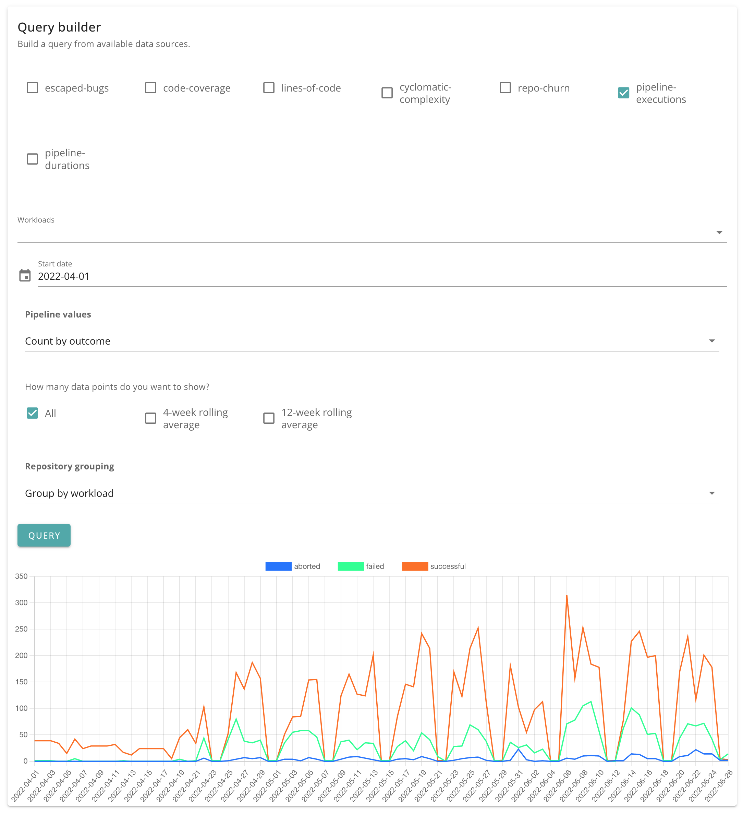Click the Repository grouping dropdown arrow
Viewport: 743px width, 815px height.
coord(712,493)
